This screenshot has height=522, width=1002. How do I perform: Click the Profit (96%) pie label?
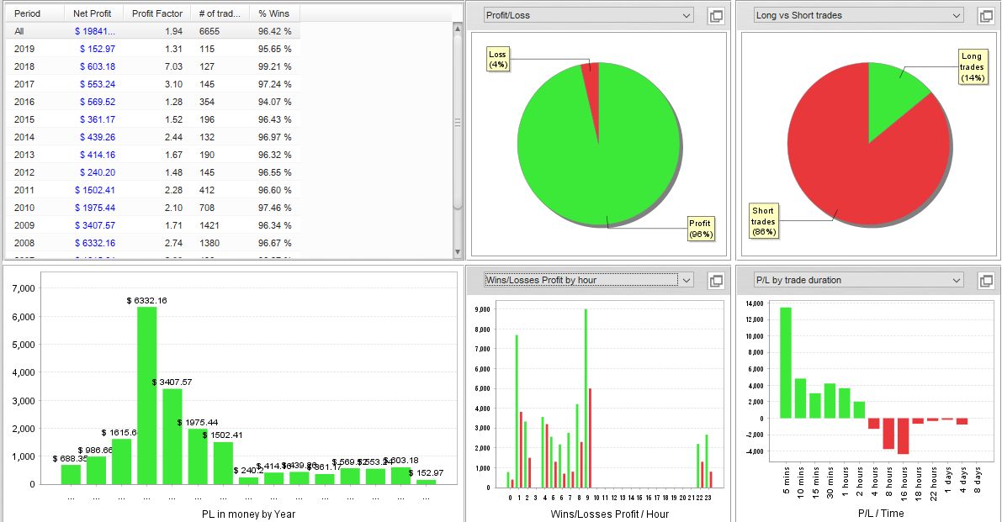pos(700,229)
